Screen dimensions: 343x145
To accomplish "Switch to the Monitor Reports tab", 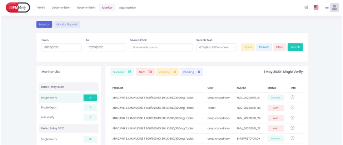I will [x=67, y=25].
